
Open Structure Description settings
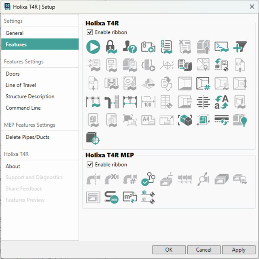click(40, 96)
